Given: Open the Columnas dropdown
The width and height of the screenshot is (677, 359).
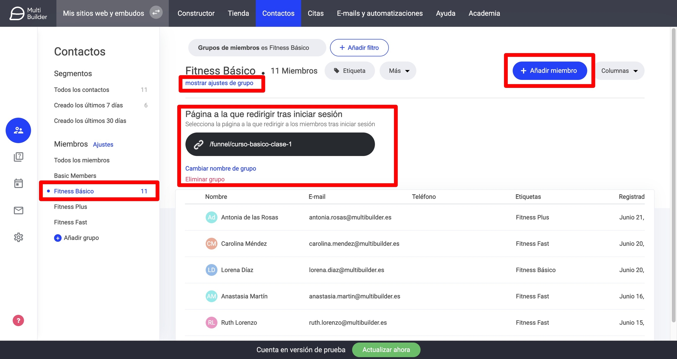Looking at the screenshot, I should tap(619, 71).
